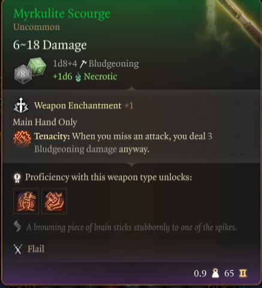
Task: Click the Uncommon rarity label
Action: pos(37,27)
